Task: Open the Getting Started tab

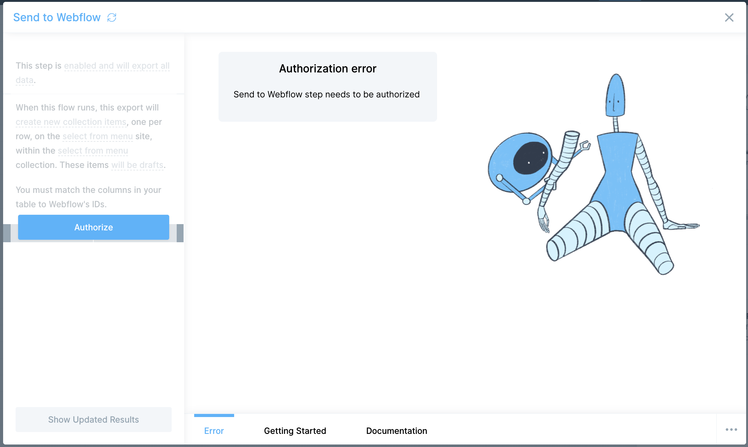Action: coord(295,431)
